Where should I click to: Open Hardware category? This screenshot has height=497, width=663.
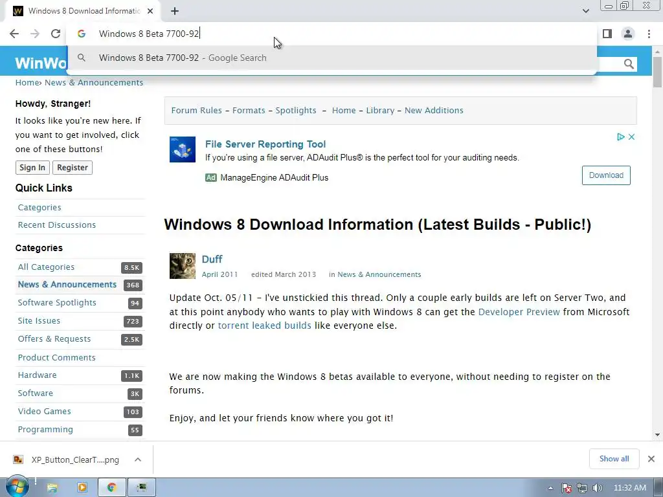(x=37, y=375)
